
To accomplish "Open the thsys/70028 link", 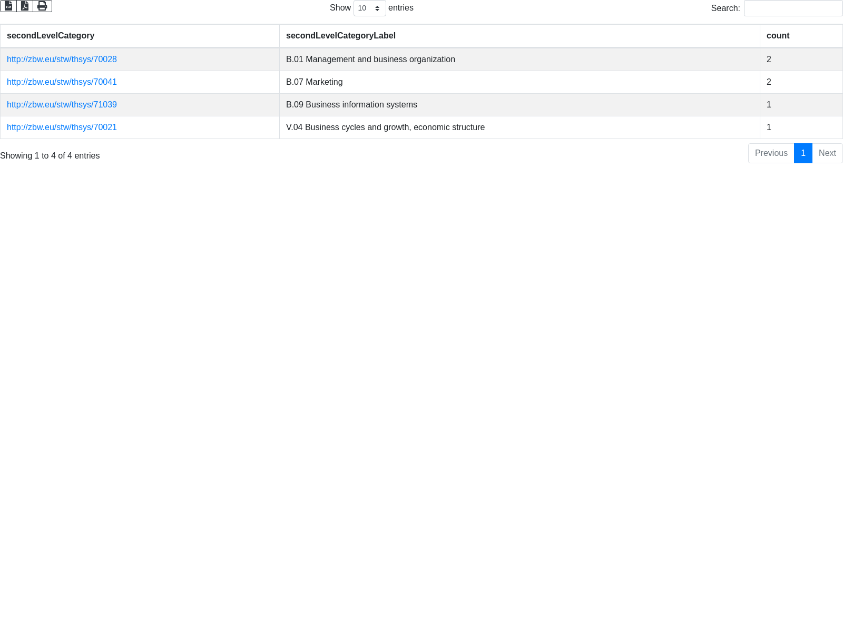I will 62,60.
